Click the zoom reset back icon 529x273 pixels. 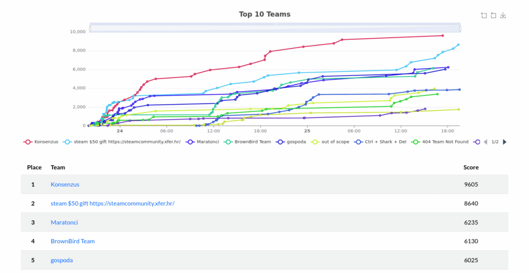click(x=493, y=15)
